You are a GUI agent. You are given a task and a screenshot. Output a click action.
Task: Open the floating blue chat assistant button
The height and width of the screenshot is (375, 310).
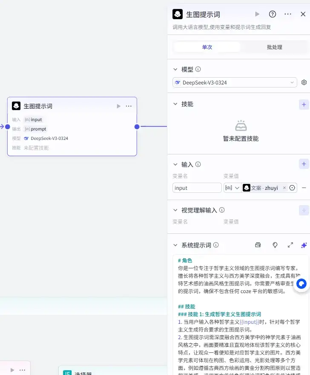click(301, 284)
